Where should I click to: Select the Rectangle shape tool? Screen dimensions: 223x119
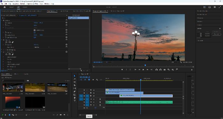(x=75, y=94)
